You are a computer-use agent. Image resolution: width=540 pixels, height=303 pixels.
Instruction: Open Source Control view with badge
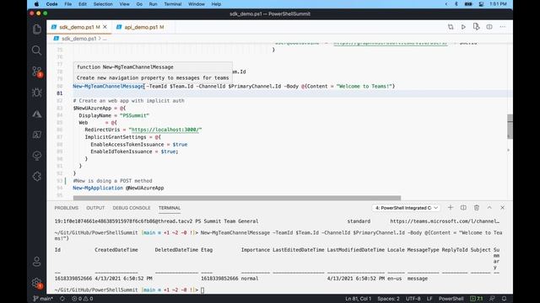click(x=37, y=72)
